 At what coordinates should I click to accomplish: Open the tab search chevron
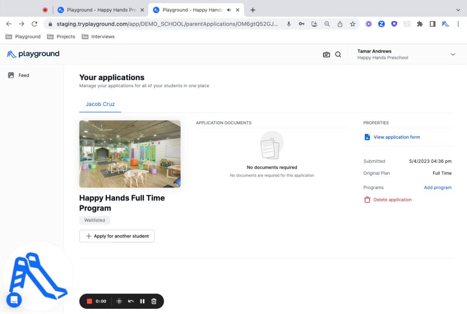pyautogui.click(x=458, y=10)
